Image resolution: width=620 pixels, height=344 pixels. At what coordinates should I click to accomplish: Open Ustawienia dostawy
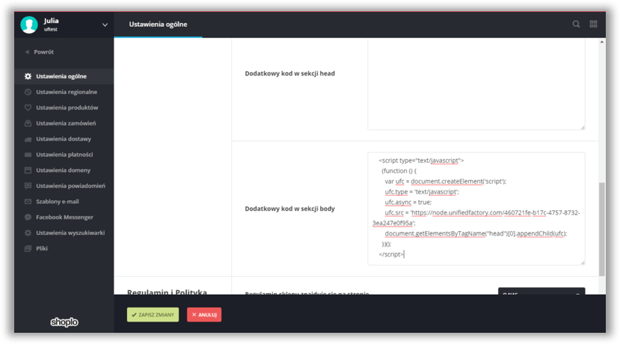(x=64, y=139)
